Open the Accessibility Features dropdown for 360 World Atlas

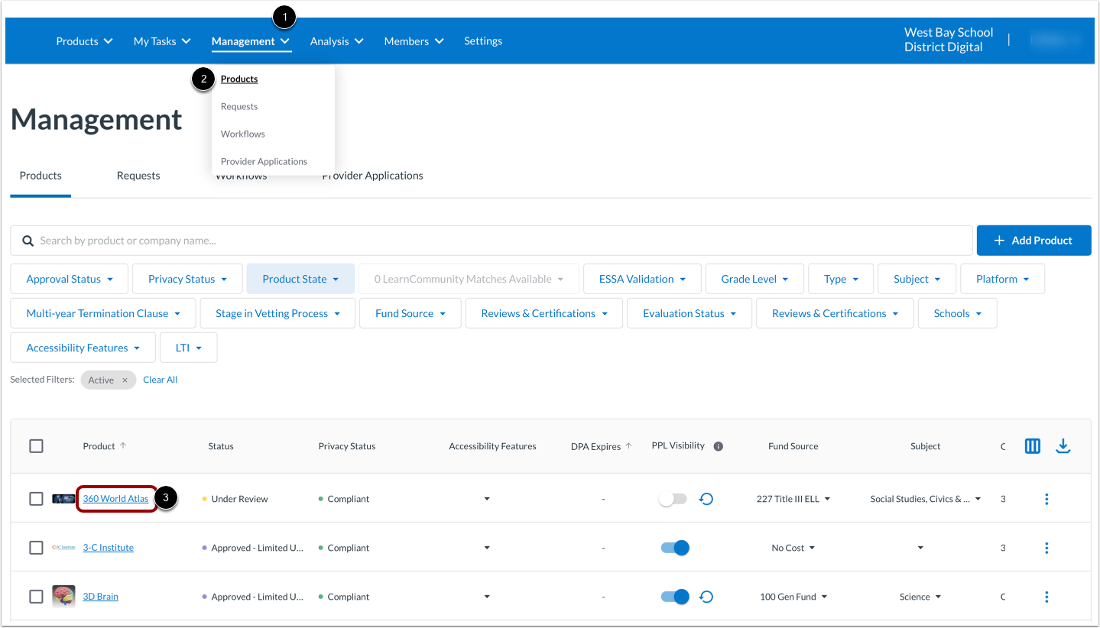click(487, 498)
